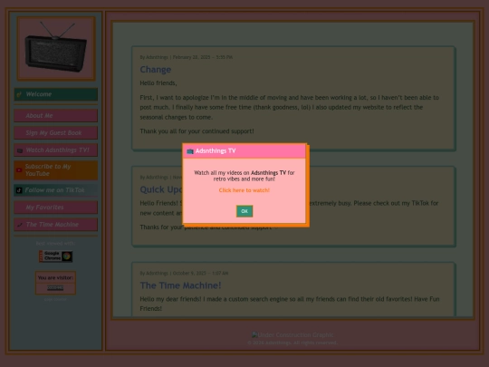The height and width of the screenshot is (367, 489).
Task: Open My Favorites in the sidebar
Action: pos(56,208)
